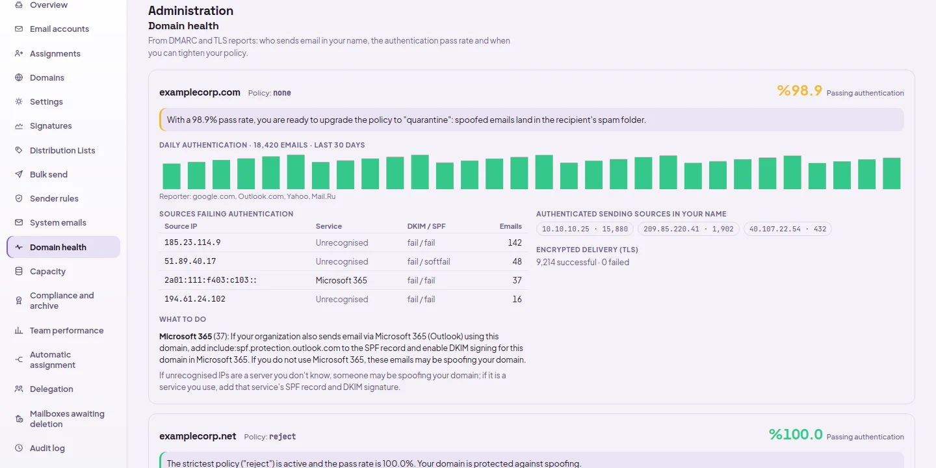Click the Team performance chart icon

pyautogui.click(x=19, y=331)
